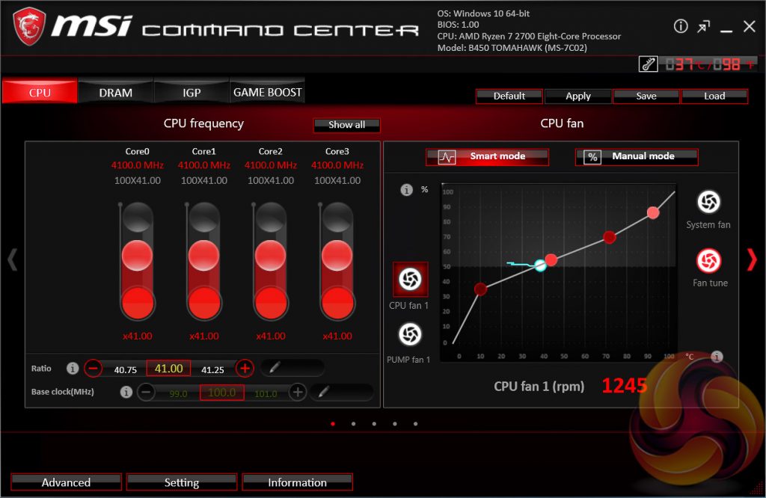Click Core1 frequency slider
The width and height of the screenshot is (766, 498).
(x=203, y=261)
